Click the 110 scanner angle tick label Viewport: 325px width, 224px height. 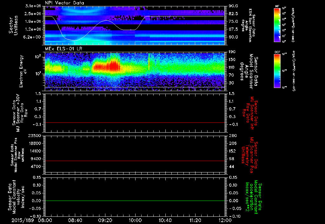(232, 67)
